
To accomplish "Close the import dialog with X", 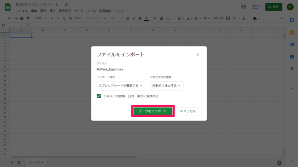I will [x=198, y=55].
